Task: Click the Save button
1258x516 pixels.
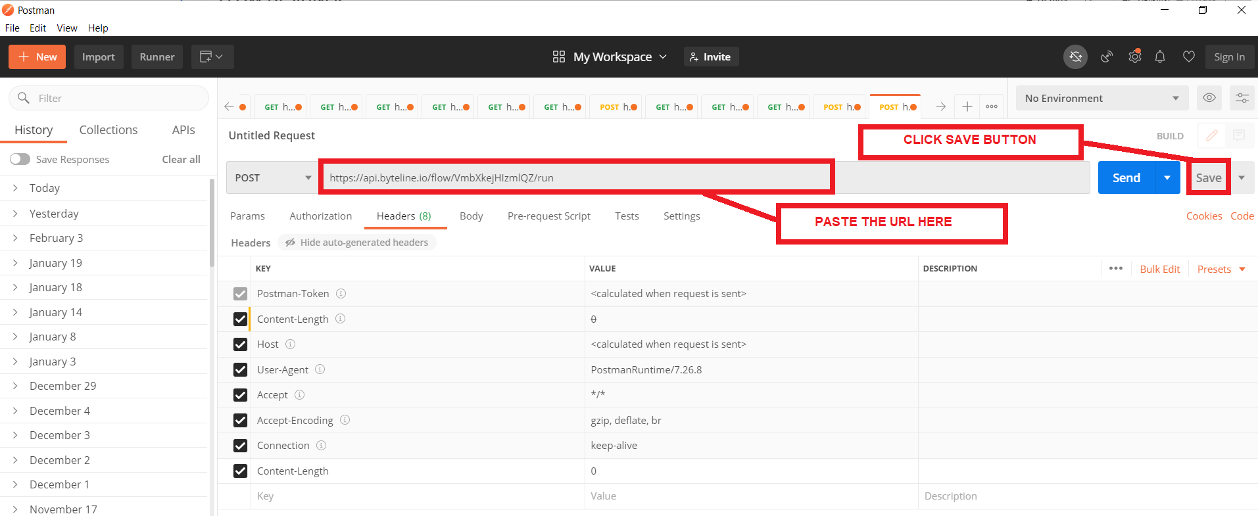Action: (x=1209, y=177)
